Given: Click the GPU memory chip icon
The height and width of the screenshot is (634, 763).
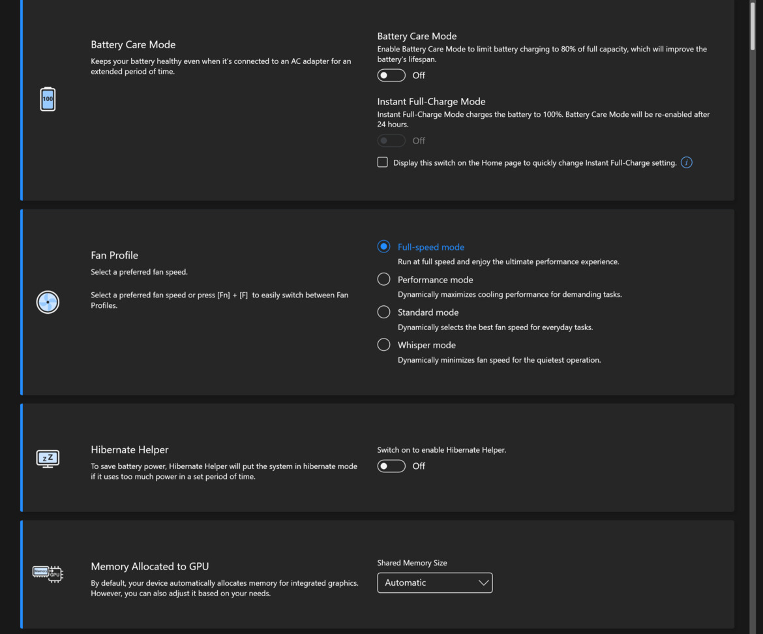Looking at the screenshot, I should tap(48, 573).
